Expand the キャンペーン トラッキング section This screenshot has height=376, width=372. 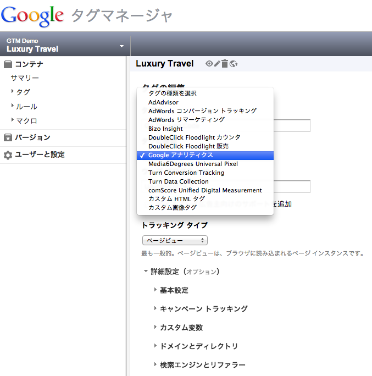(x=156, y=308)
